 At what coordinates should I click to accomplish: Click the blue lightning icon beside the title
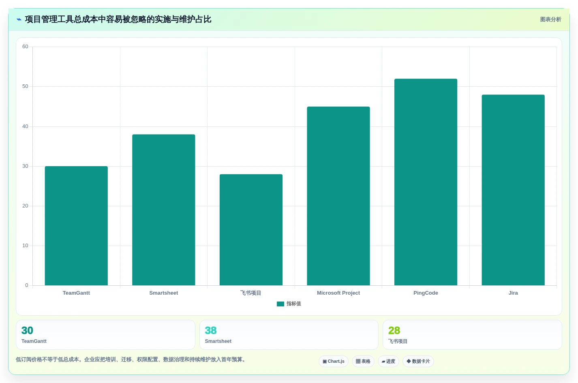click(19, 19)
